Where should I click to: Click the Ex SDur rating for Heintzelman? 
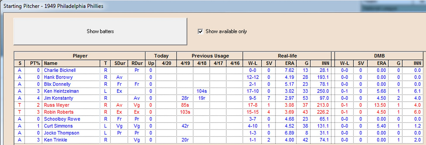119,91
